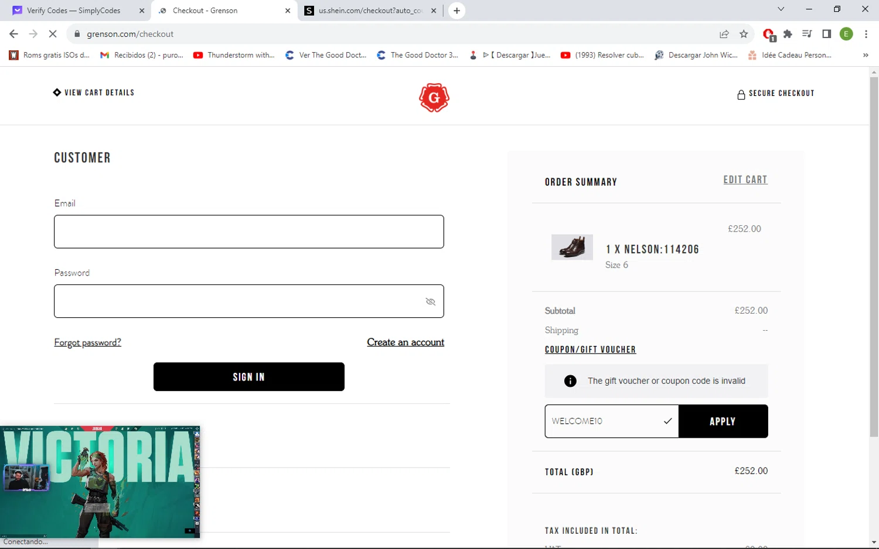Toggle the browser side panel

tap(827, 34)
